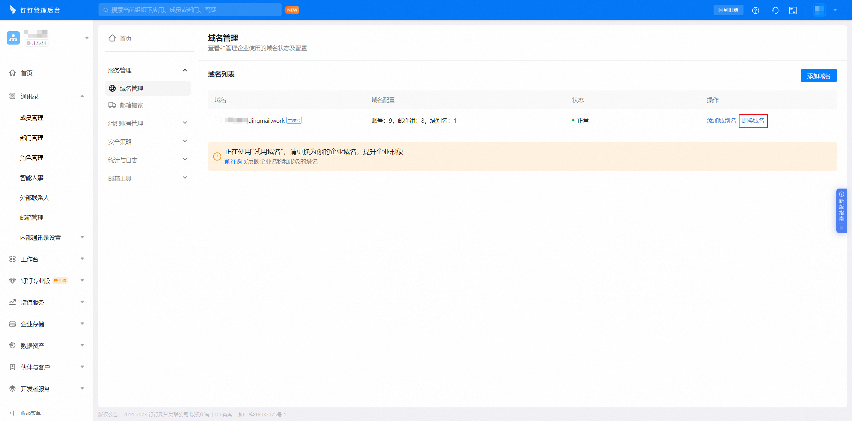The width and height of the screenshot is (852, 421).
Task: Open the 新版指南 side tab
Action: [x=841, y=207]
